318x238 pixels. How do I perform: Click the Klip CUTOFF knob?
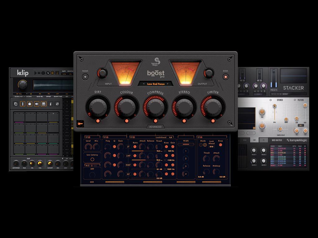click(50, 163)
